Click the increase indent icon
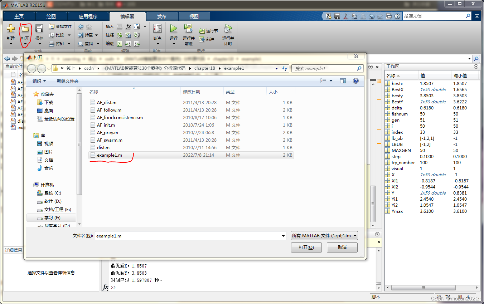Screen dimensions: 484x304 [x=128, y=44]
